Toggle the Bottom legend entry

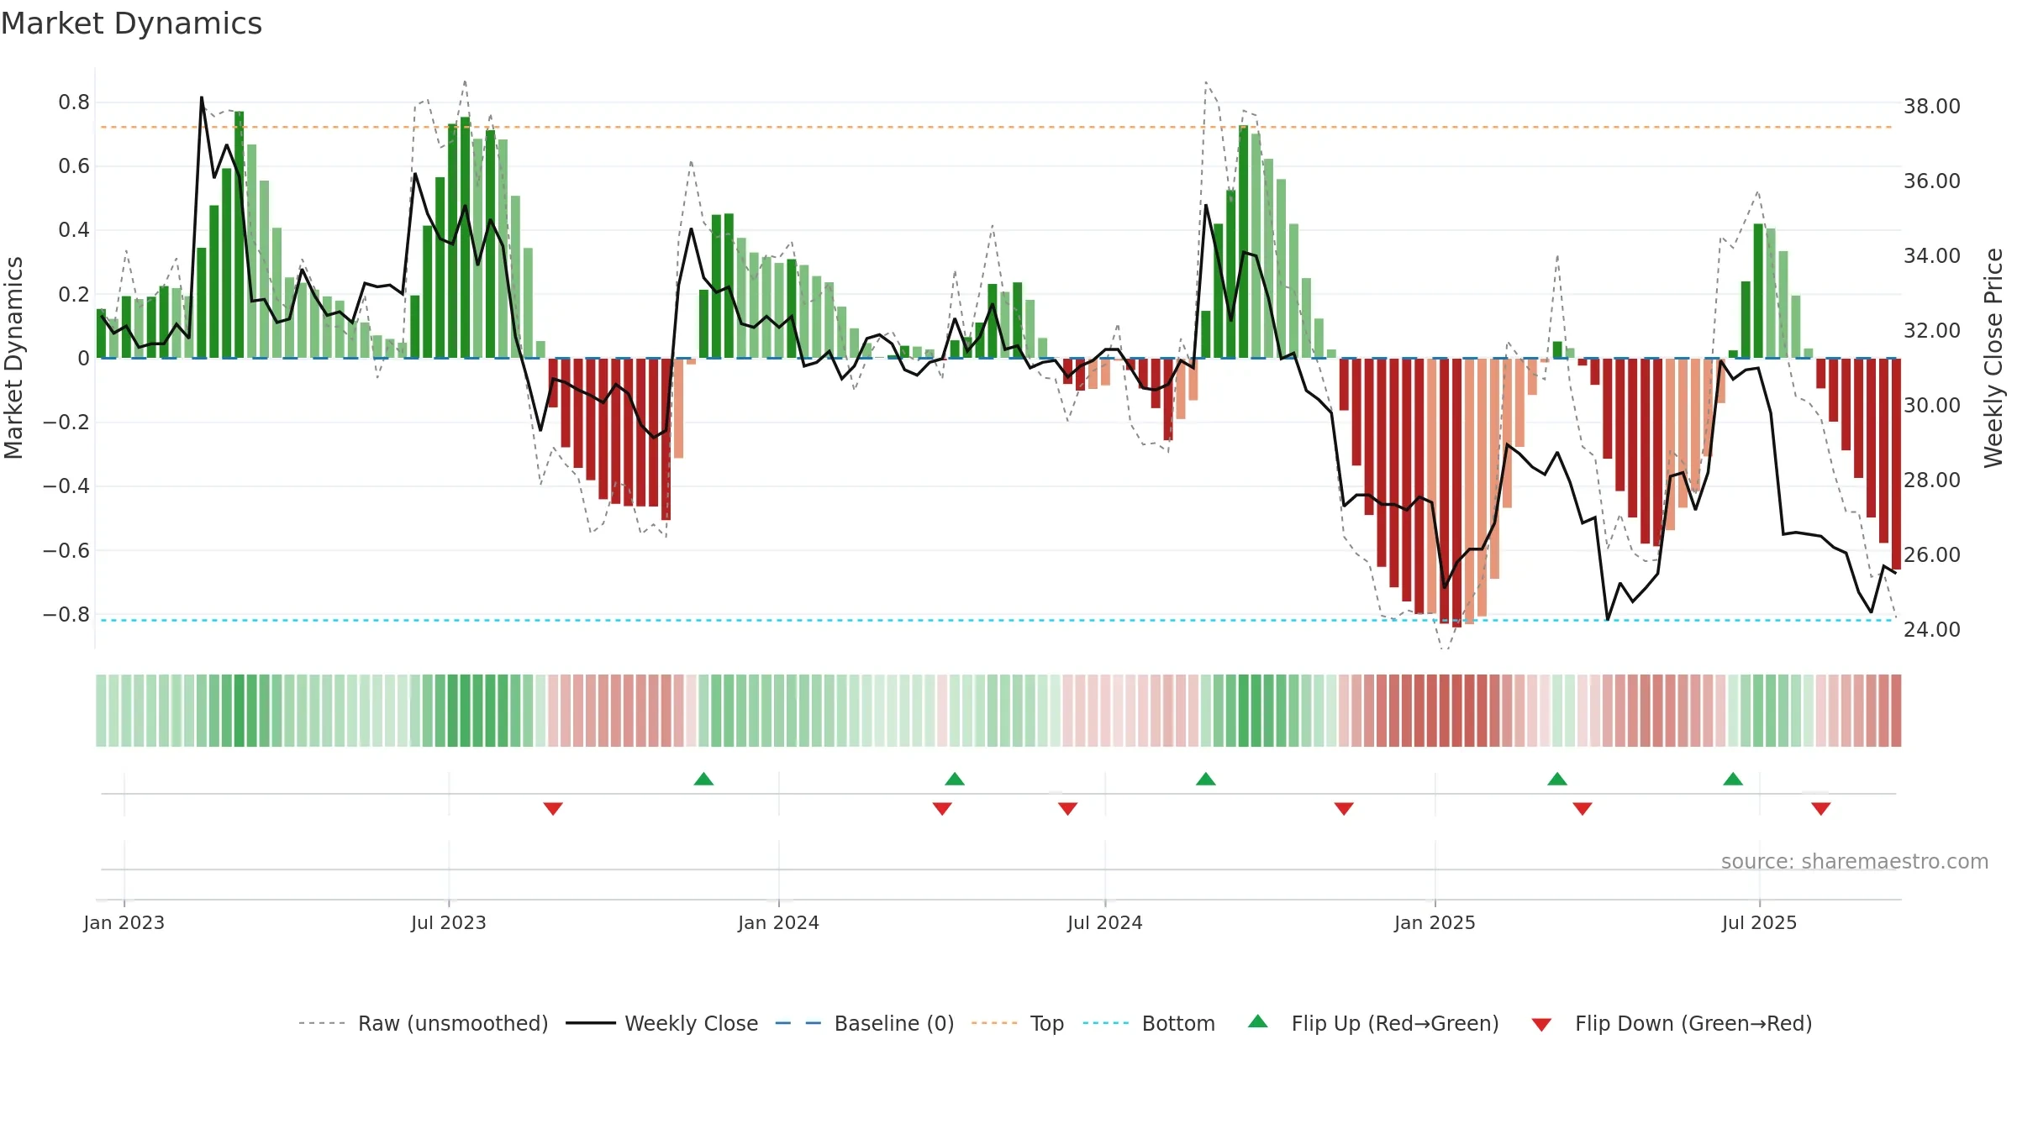click(1149, 1023)
